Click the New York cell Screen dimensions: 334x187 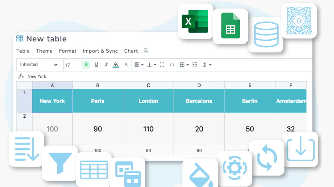coord(52,101)
